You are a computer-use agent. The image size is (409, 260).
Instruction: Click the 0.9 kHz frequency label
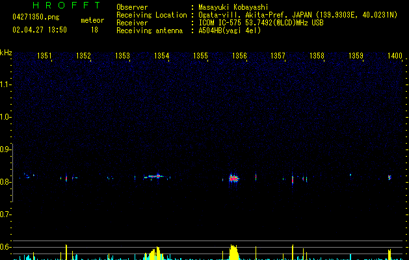(x=5, y=149)
